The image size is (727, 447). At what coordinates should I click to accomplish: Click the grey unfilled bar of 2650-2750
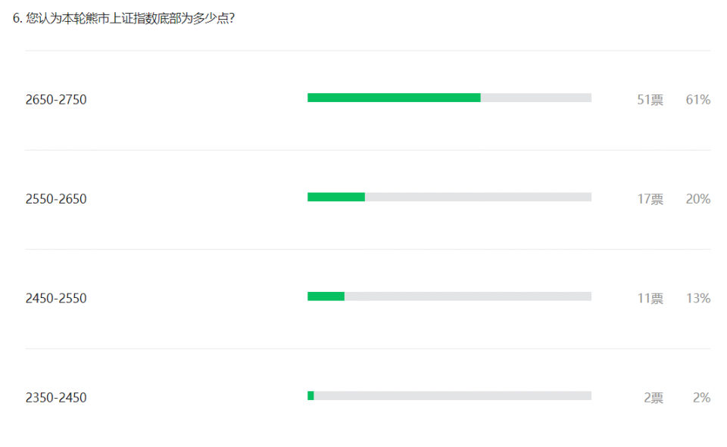(x=535, y=98)
